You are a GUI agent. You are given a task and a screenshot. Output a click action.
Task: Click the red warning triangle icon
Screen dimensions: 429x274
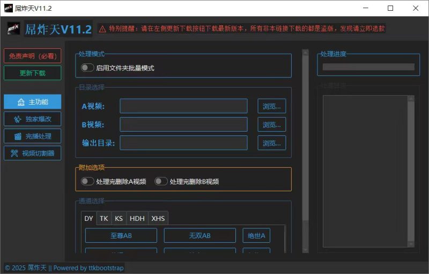pos(102,29)
